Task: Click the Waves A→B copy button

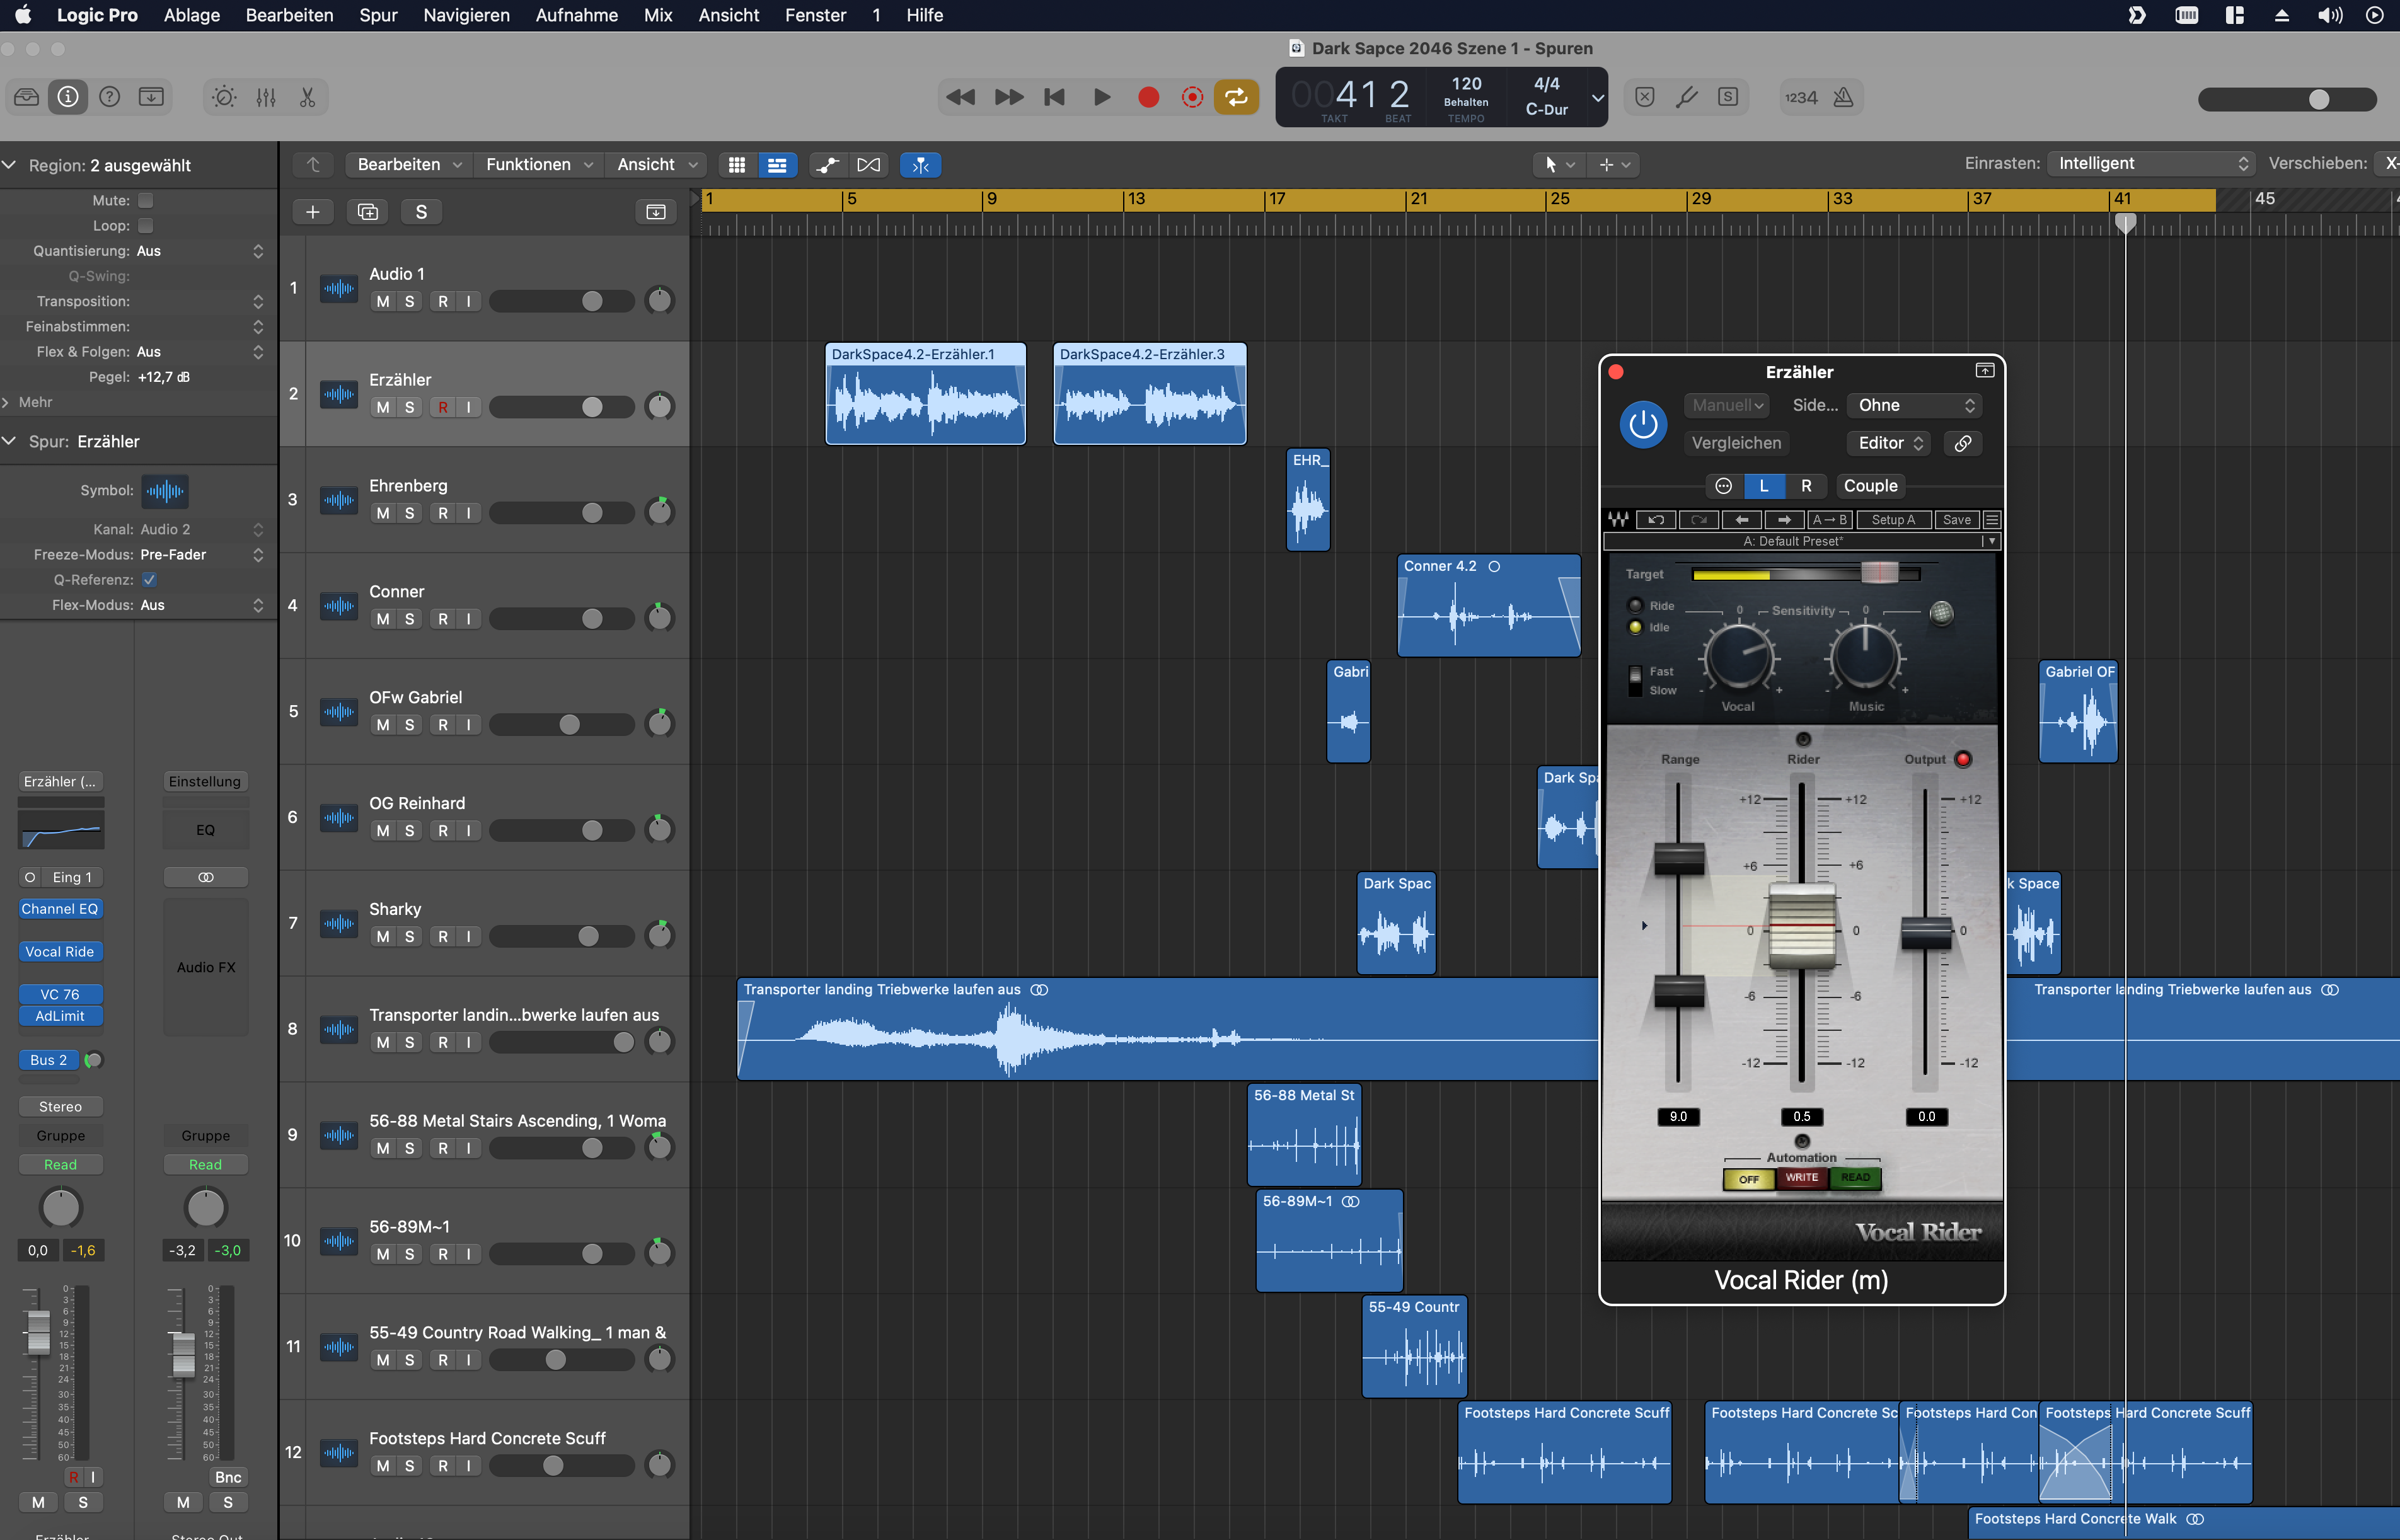Action: [1829, 520]
